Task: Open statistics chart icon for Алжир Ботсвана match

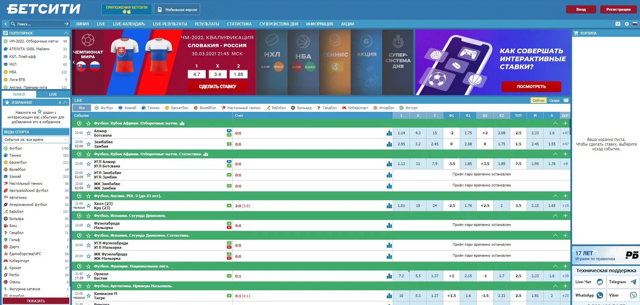Action: point(389,133)
